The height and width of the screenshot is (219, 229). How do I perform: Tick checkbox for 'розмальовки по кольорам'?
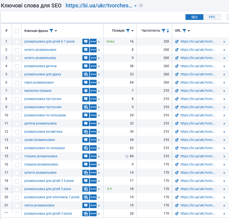[x=17, y=116]
